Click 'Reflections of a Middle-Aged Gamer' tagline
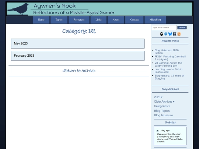This screenshot has height=149, width=199. point(74,13)
